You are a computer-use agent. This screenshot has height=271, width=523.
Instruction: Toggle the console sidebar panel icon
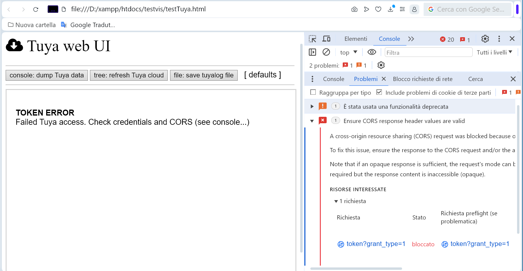tap(312, 52)
